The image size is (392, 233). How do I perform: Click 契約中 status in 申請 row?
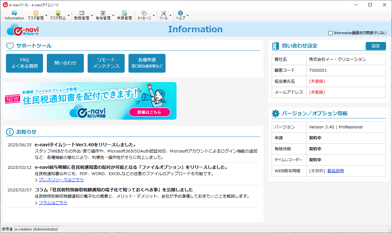click(315, 138)
